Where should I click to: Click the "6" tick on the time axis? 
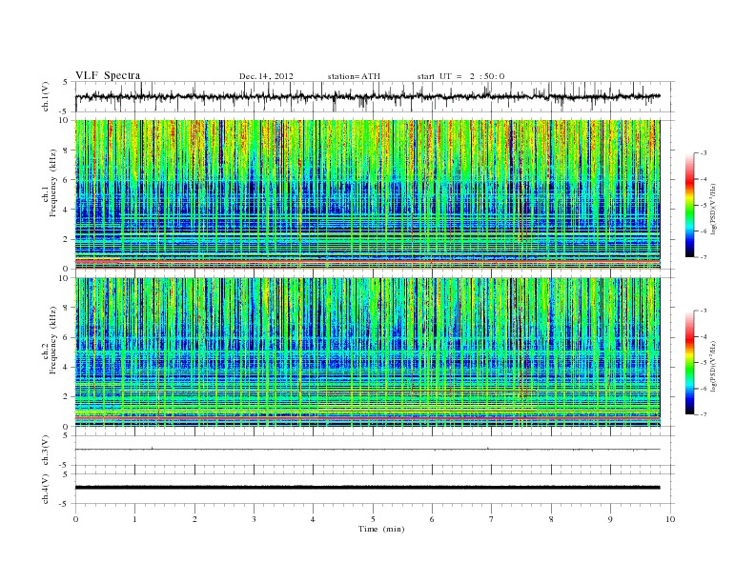point(432,519)
